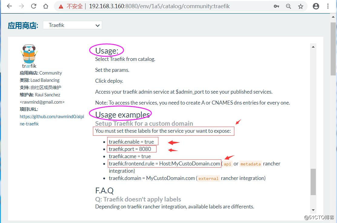This screenshot has width=337, height=223.
Task: Click the 'Note: To access the services' sentence
Action: point(193,103)
